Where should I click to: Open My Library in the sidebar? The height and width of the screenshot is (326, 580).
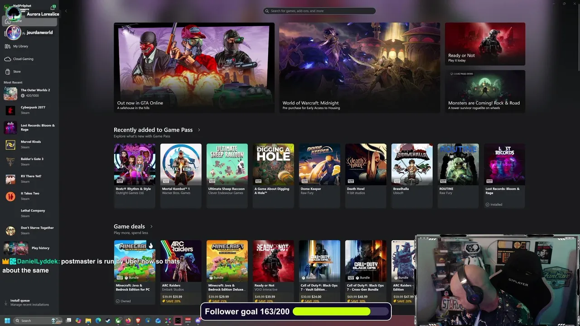(30, 46)
